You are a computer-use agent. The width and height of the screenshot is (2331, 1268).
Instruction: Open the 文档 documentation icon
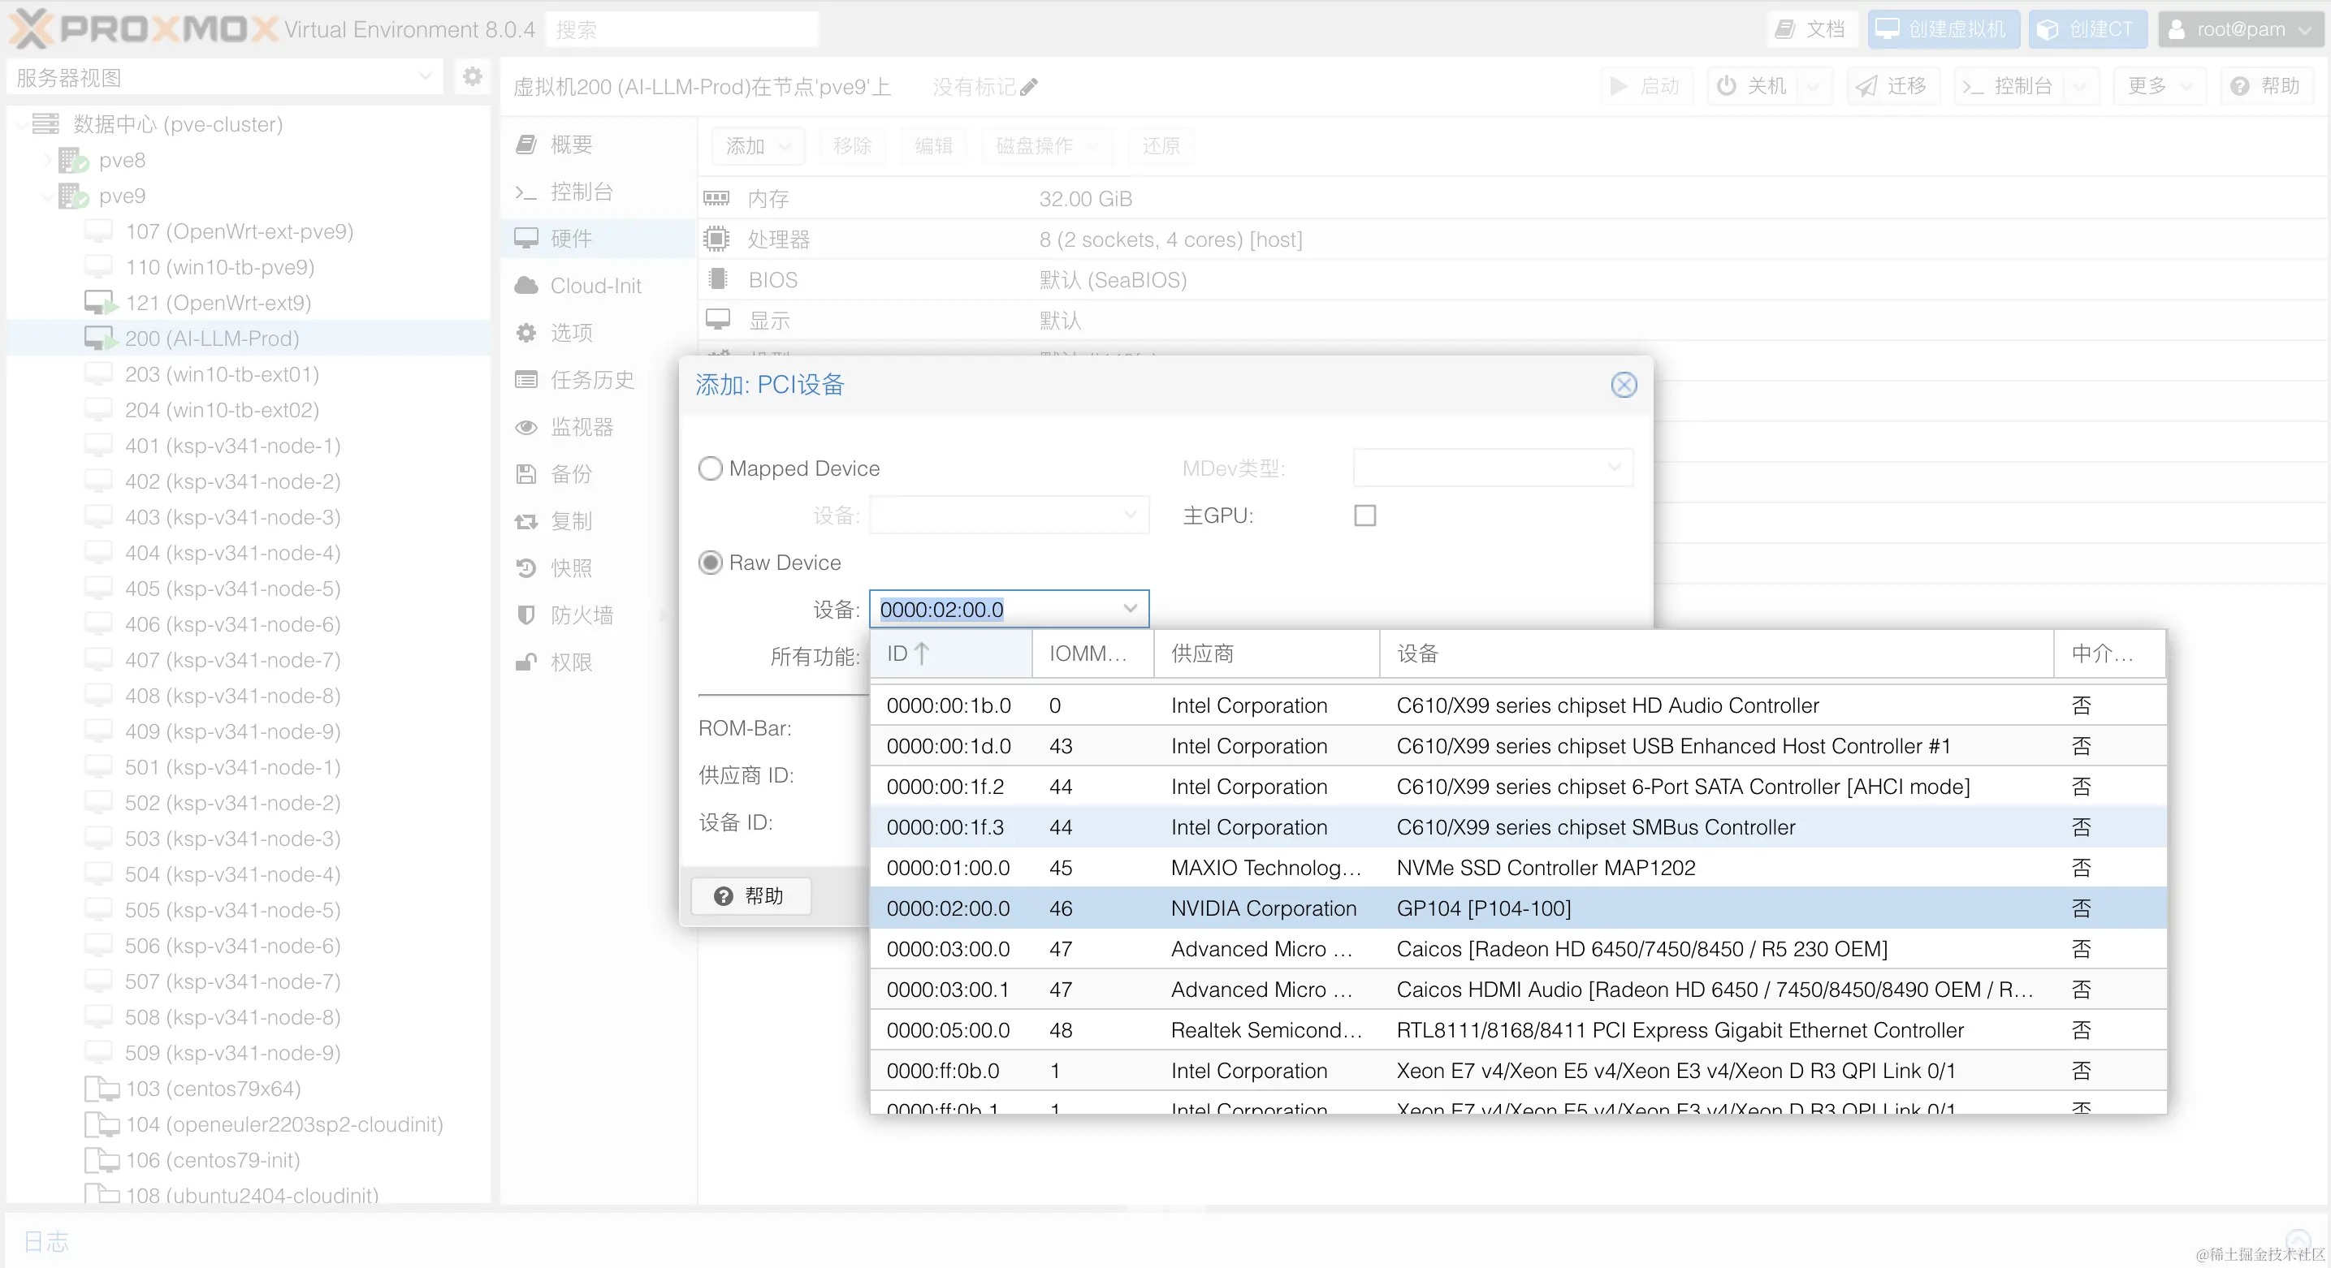point(1810,28)
